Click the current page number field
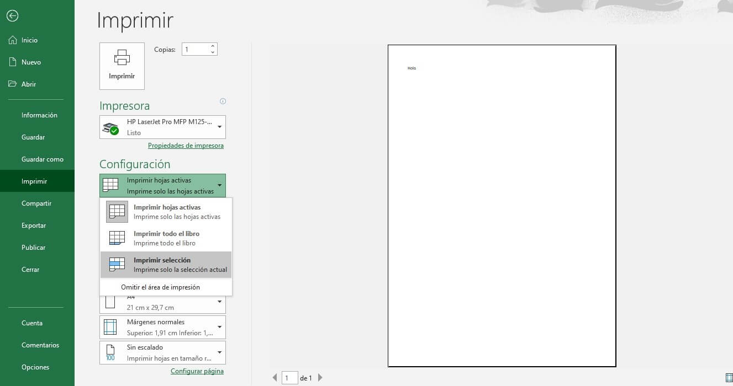This screenshot has width=733, height=386. tap(290, 378)
